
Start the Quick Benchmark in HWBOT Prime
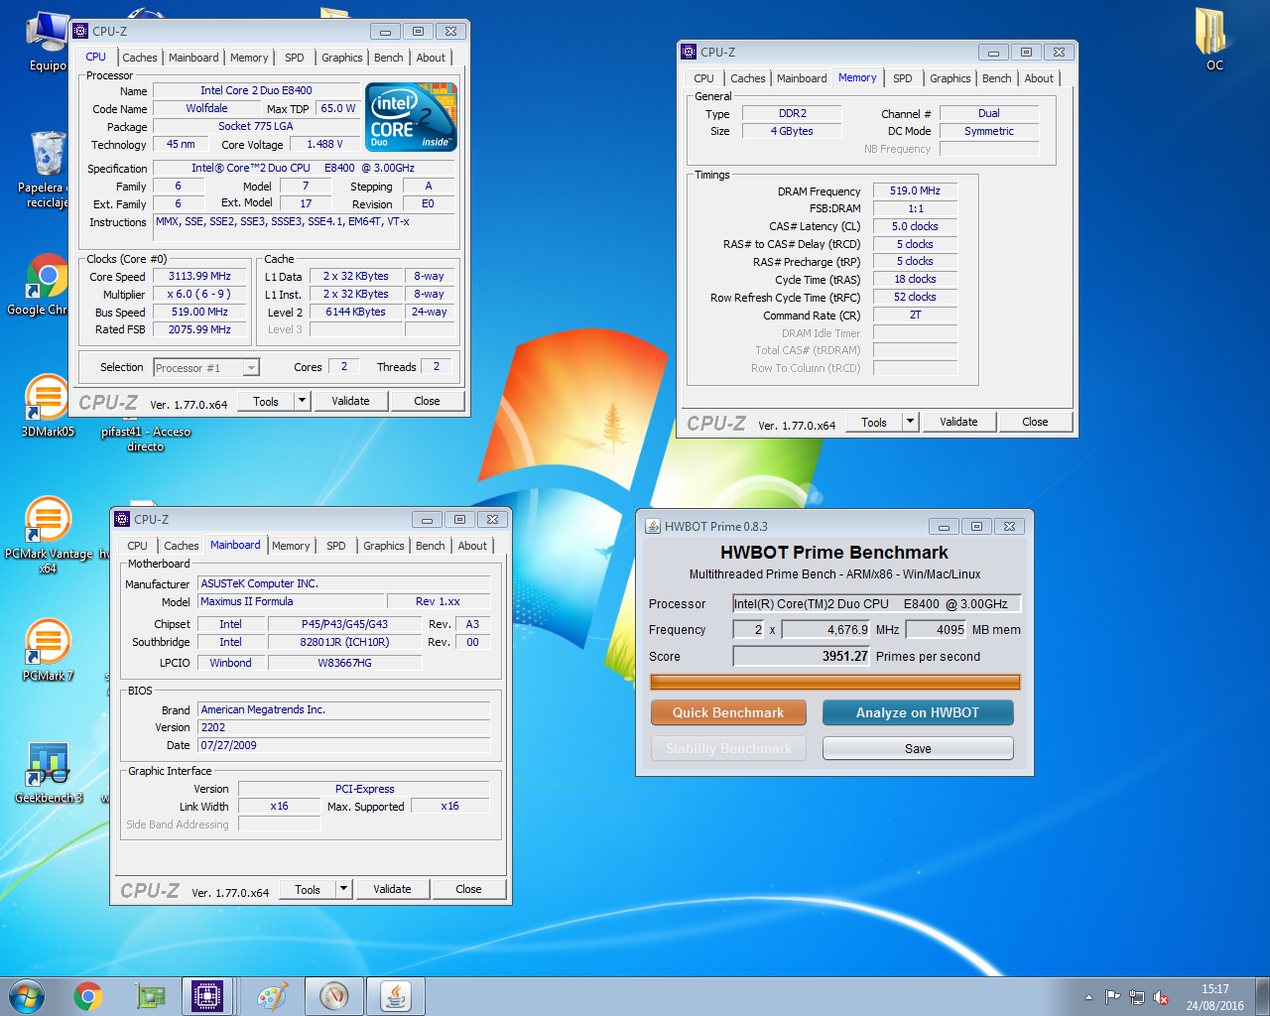(x=728, y=712)
